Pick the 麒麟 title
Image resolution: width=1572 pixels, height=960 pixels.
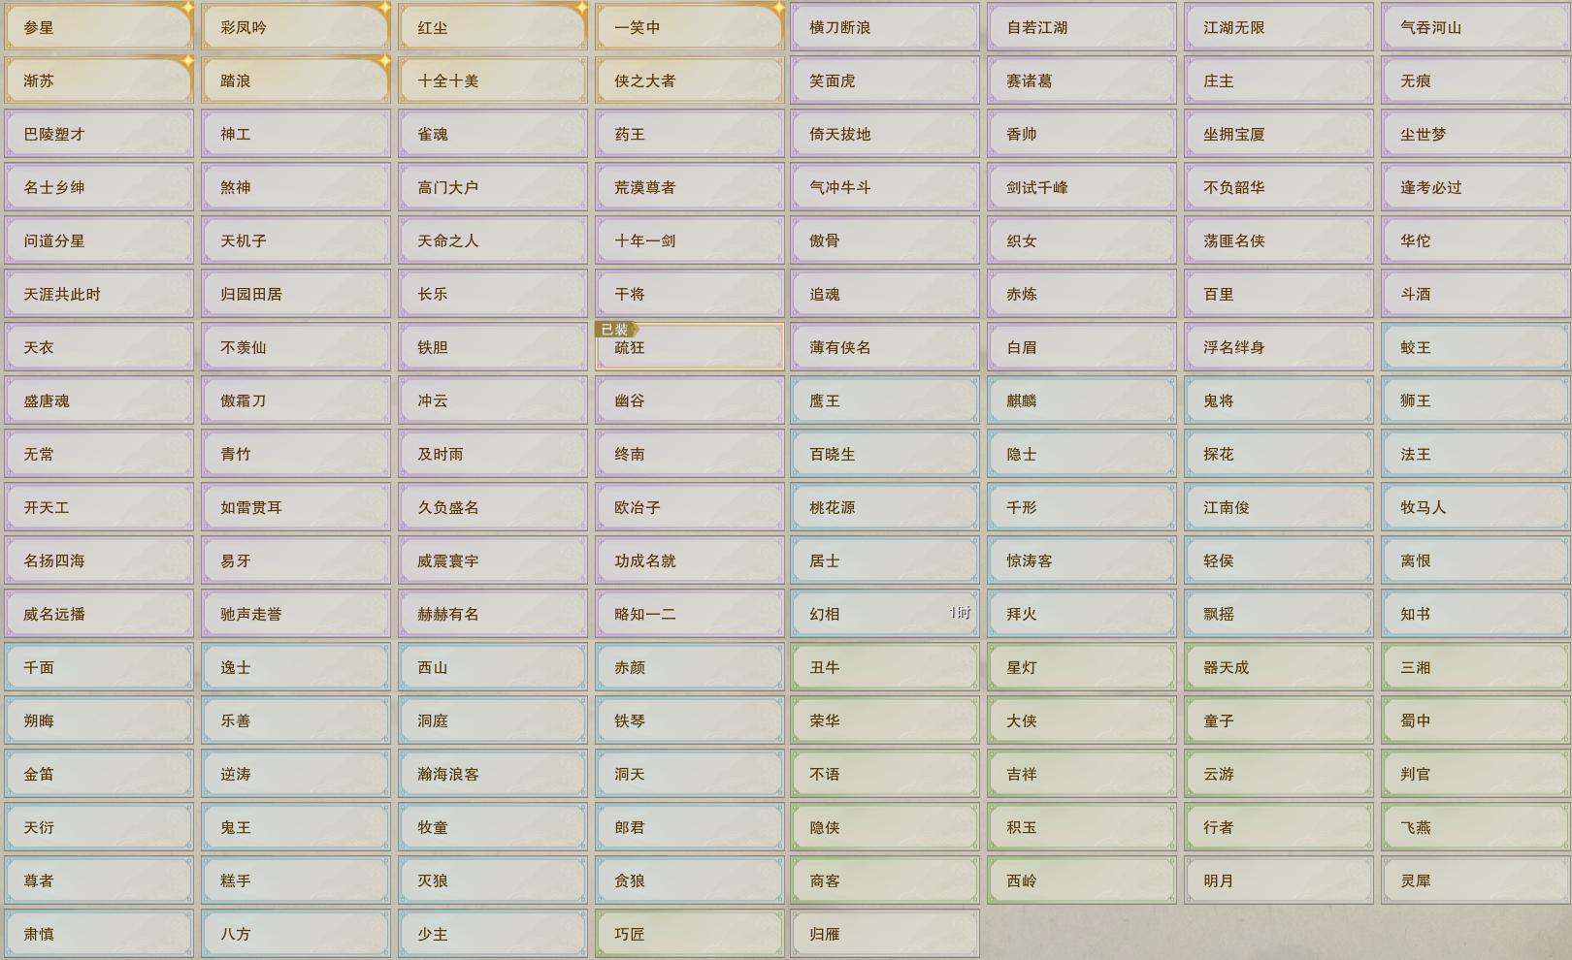coord(1081,400)
